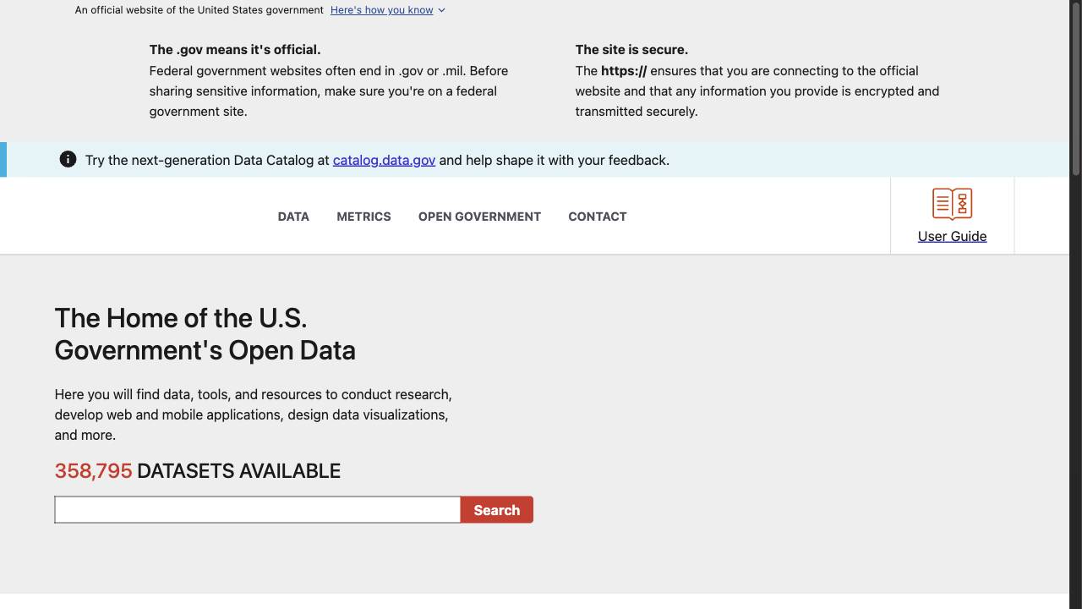1082x609 pixels.
Task: Click "An official website of the United States government" text
Action: (x=199, y=10)
